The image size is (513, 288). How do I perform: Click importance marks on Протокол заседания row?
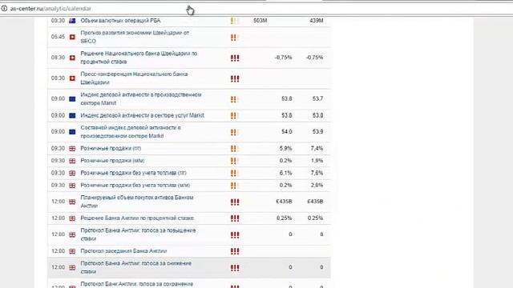pyautogui.click(x=235, y=251)
